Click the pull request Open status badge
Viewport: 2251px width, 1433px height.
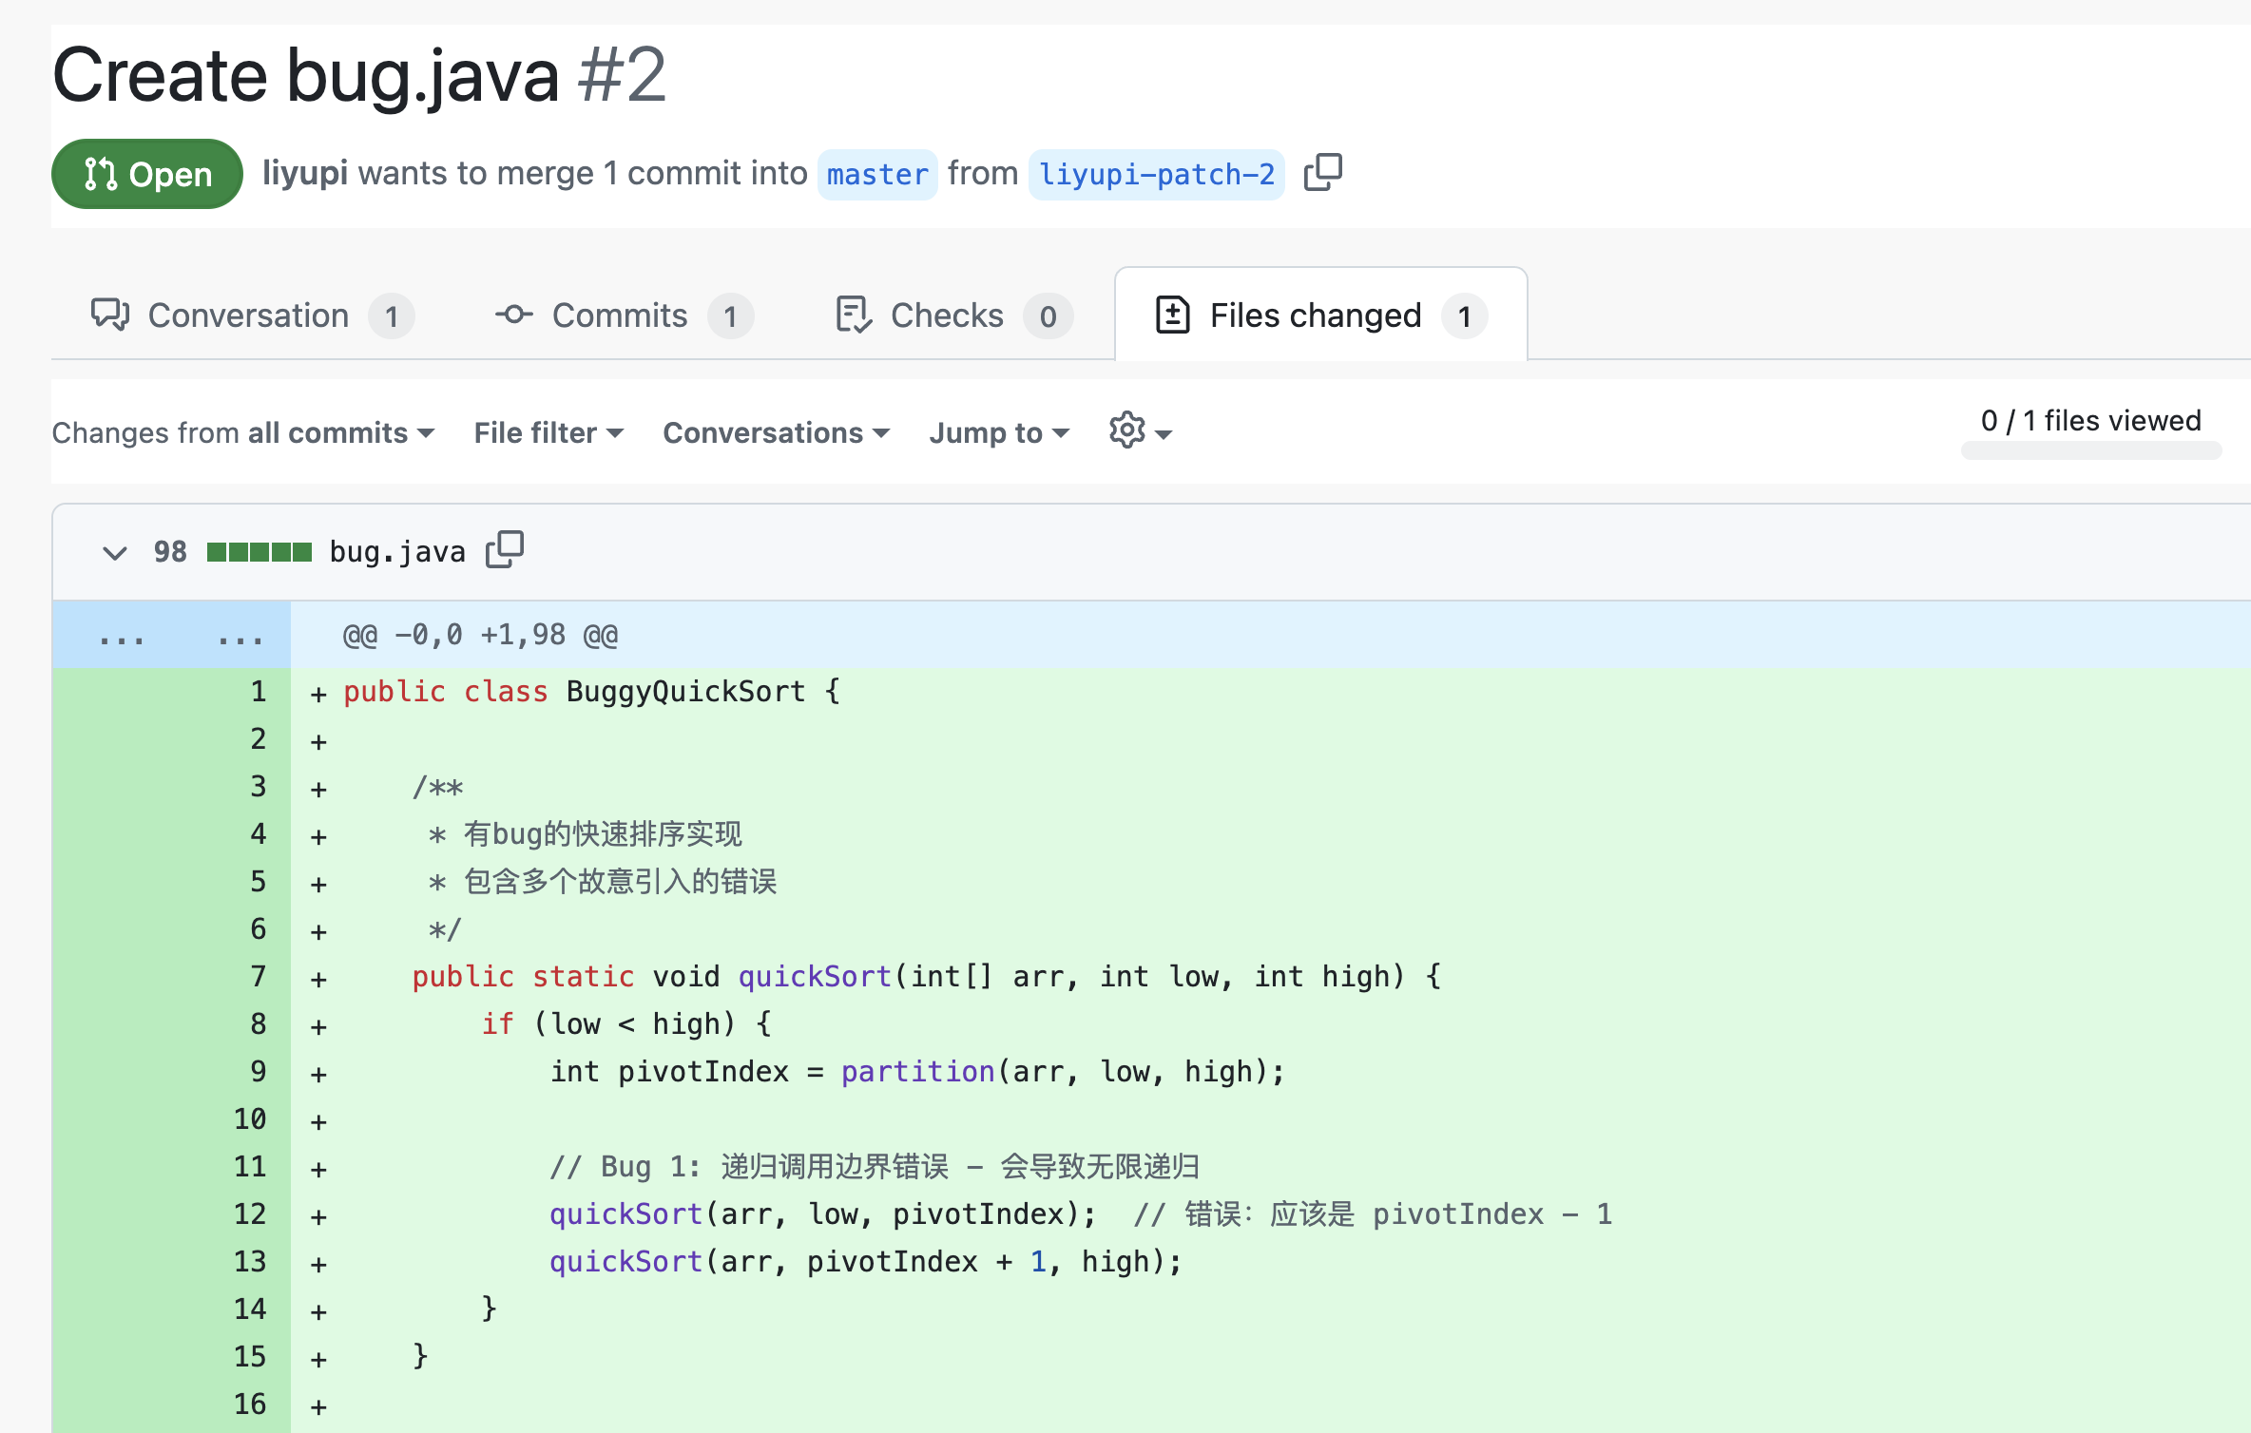point(147,174)
